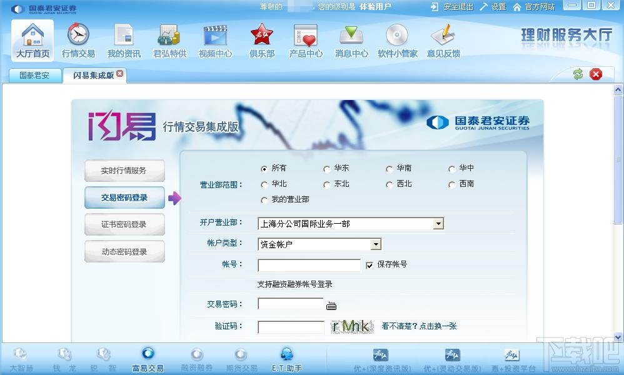Viewport: 624px width, 375px height.
Task: Click the 验证码 input field
Action: click(291, 327)
